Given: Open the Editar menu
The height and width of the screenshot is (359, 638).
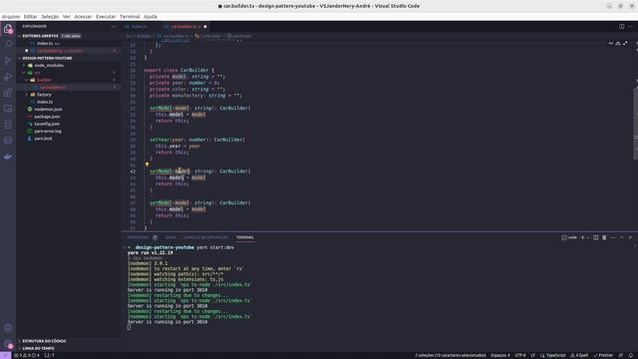Looking at the screenshot, I should 31,17.
